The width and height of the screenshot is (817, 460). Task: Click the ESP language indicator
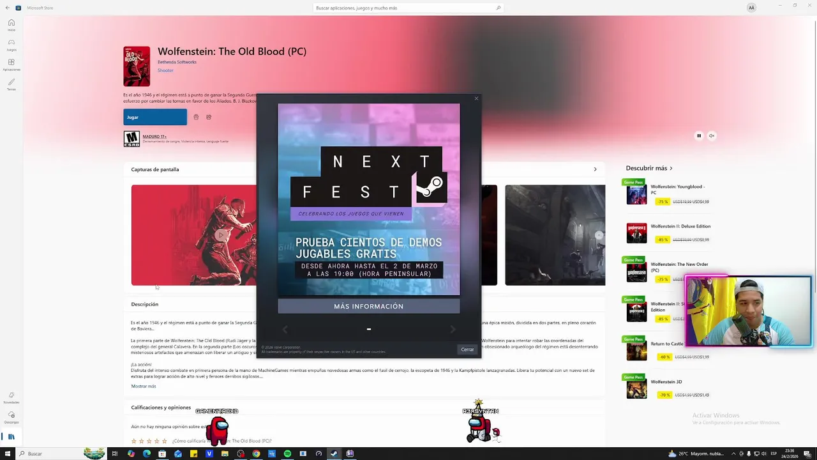click(774, 454)
